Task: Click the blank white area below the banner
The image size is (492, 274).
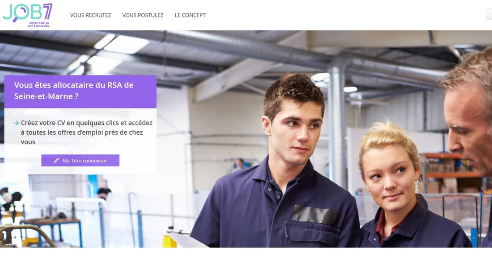Action: pyautogui.click(x=246, y=261)
